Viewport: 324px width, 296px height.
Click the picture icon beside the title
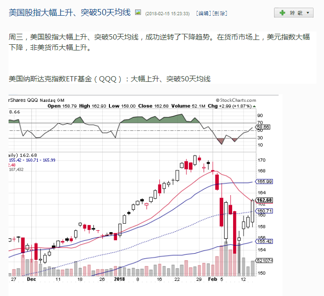click(138, 12)
